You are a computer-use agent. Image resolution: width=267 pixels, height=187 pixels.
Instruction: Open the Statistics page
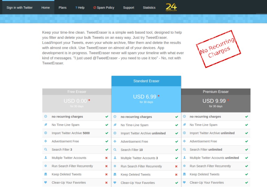click(x=149, y=8)
